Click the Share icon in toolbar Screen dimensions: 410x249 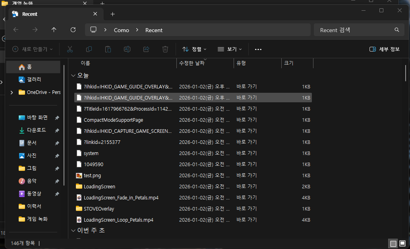[x=146, y=49]
